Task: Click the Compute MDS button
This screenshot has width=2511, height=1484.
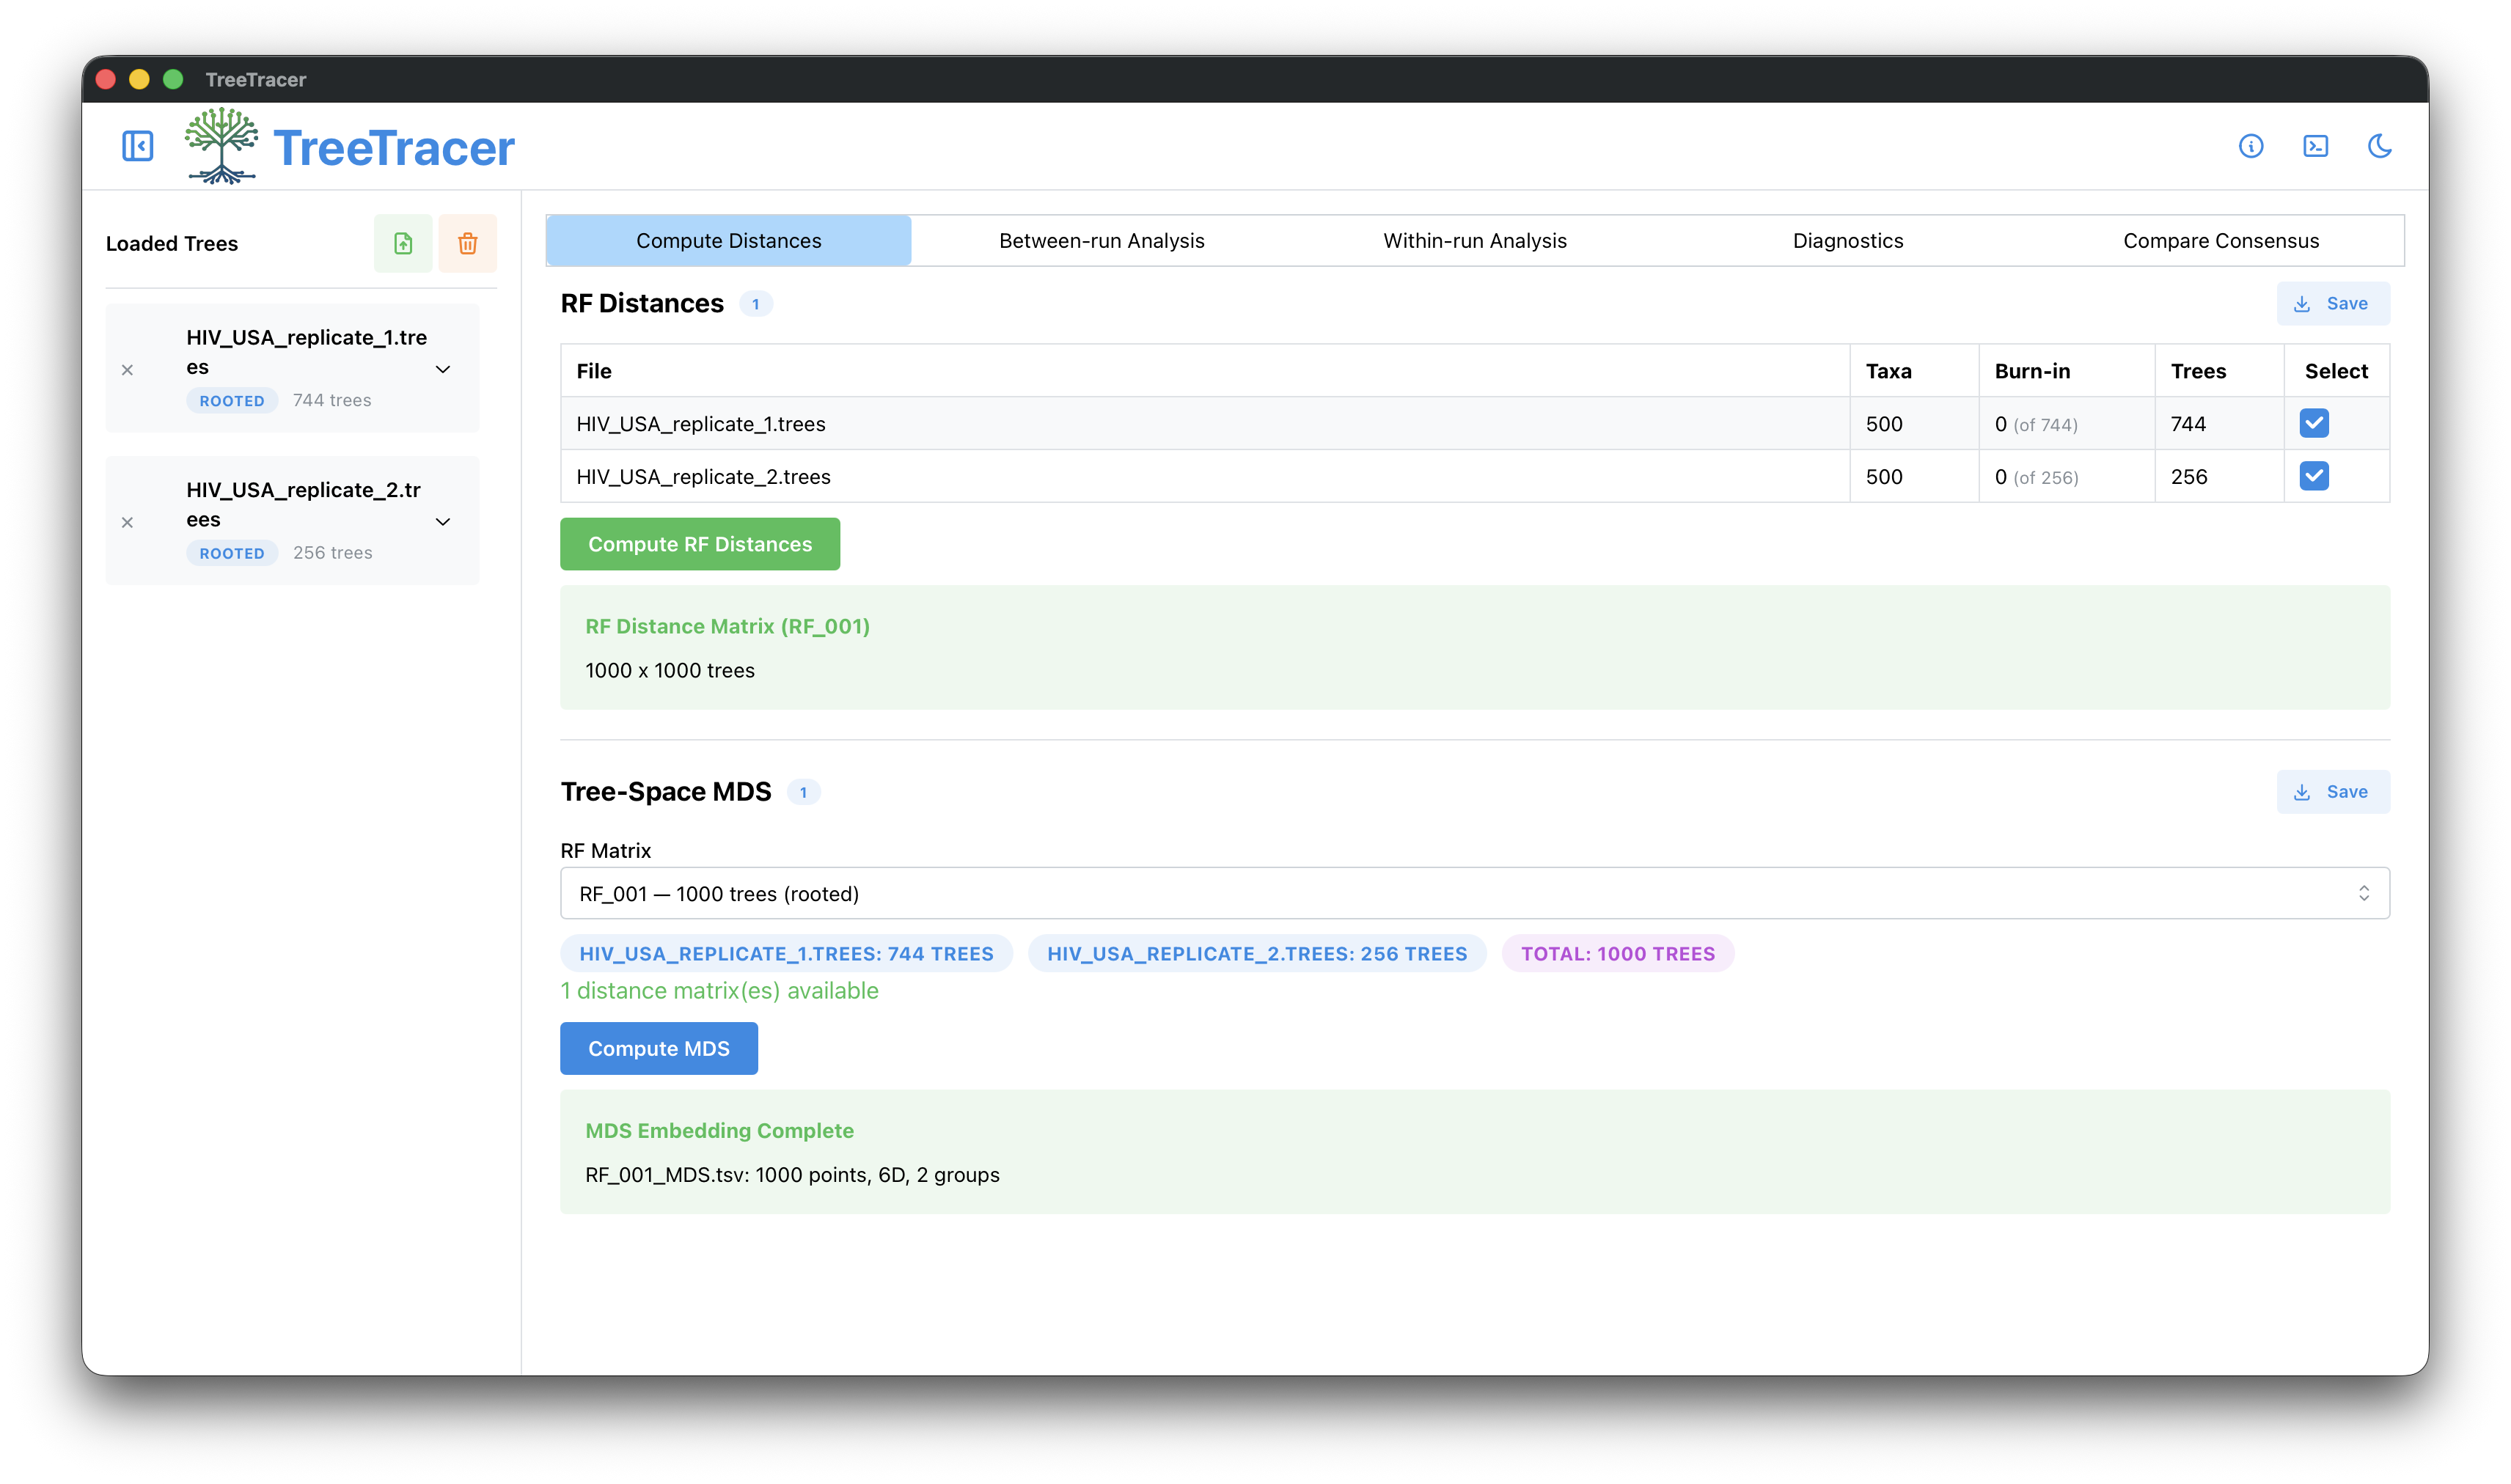Action: (x=658, y=1048)
